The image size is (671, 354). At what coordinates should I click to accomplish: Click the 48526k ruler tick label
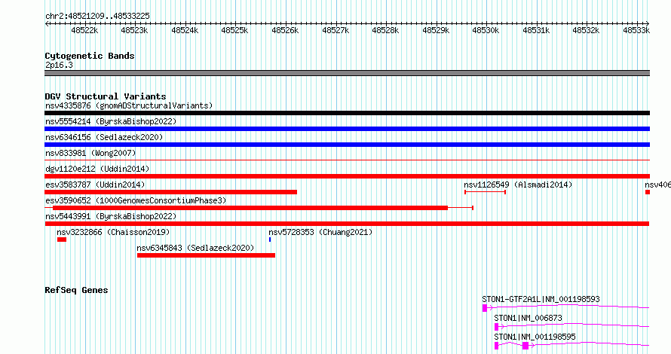point(285,30)
